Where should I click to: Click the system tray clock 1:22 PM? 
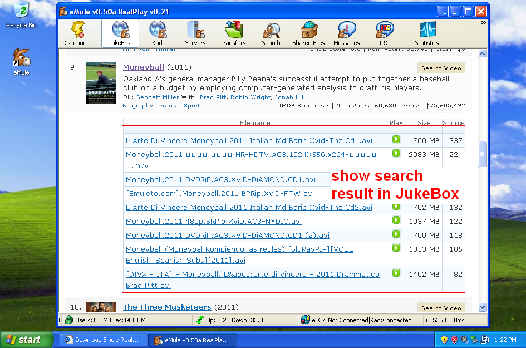point(505,340)
